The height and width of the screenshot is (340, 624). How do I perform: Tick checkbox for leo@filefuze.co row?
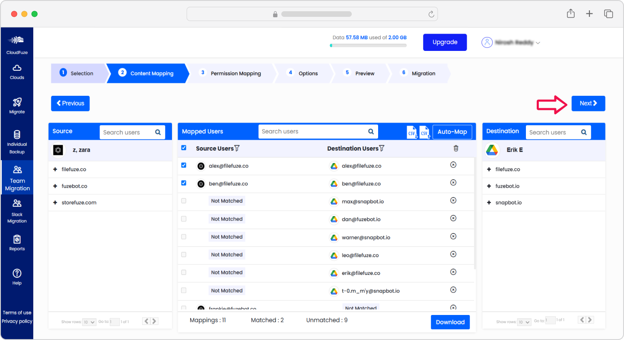click(184, 255)
